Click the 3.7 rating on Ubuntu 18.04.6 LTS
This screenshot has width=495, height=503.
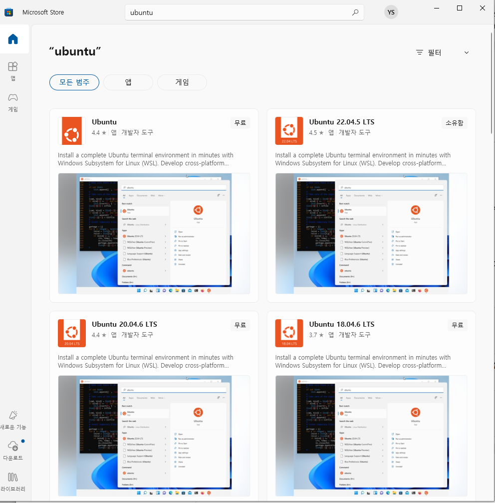(x=316, y=335)
